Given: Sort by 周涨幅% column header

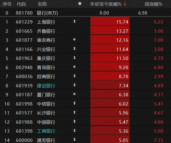Looking at the screenshot, I should click(153, 4).
